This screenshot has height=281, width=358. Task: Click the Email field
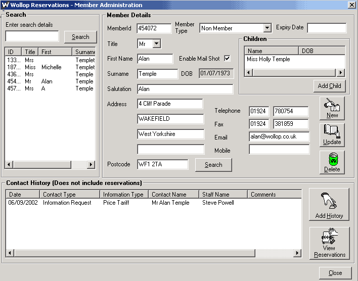click(279, 136)
